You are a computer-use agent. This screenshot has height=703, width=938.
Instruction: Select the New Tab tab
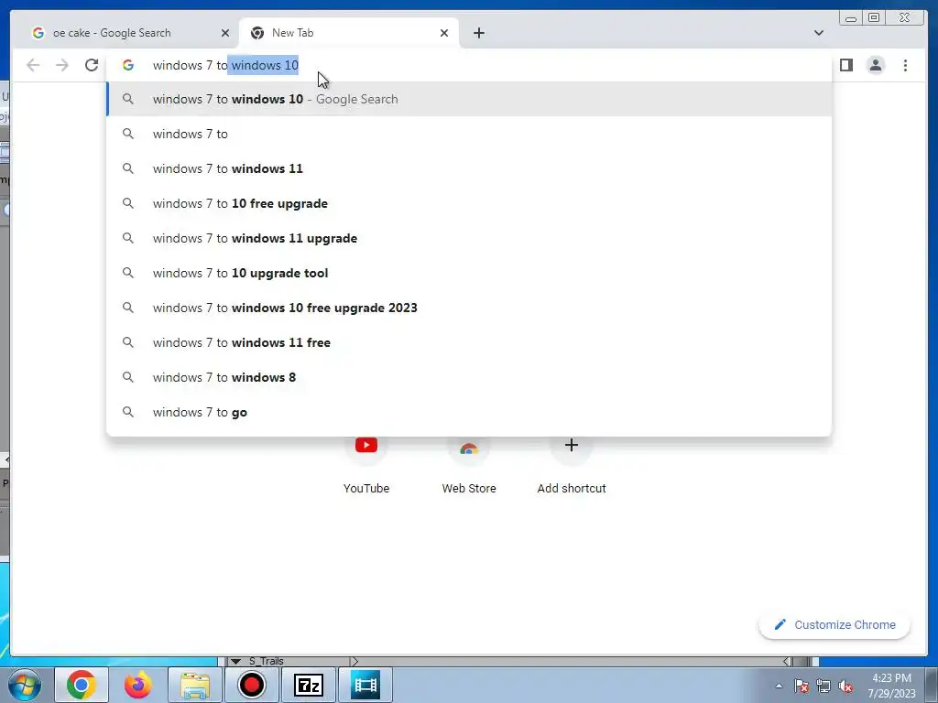click(349, 33)
